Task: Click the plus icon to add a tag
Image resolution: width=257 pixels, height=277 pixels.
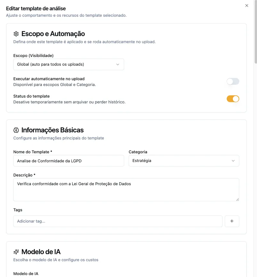Action: pyautogui.click(x=232, y=221)
